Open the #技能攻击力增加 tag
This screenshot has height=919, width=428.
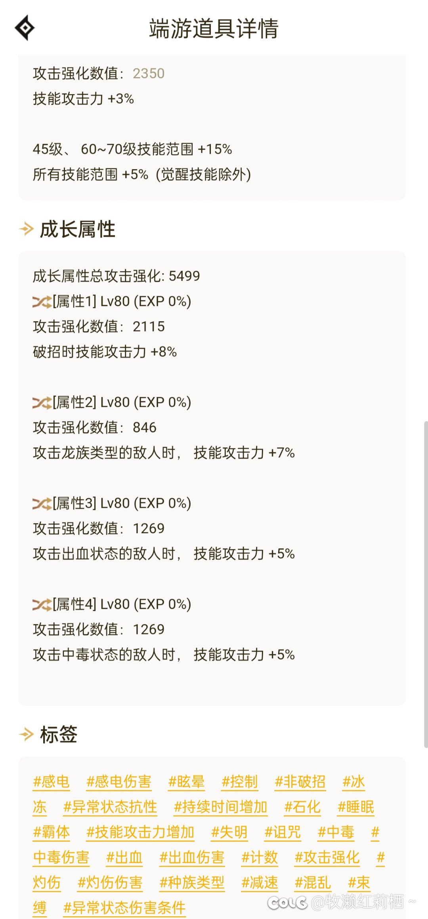tap(140, 832)
